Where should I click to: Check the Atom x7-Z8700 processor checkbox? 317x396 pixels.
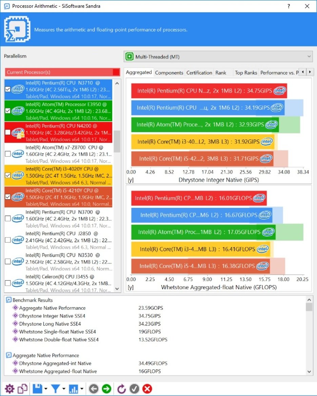[x=8, y=154]
